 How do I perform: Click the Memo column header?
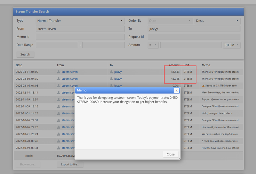[x=206, y=65]
